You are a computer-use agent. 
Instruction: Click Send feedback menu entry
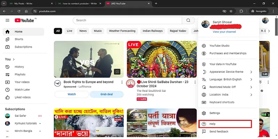(229, 132)
